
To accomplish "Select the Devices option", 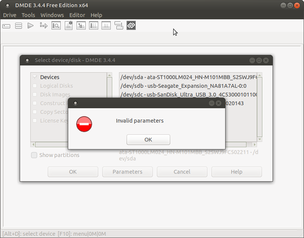I will click(x=50, y=77).
